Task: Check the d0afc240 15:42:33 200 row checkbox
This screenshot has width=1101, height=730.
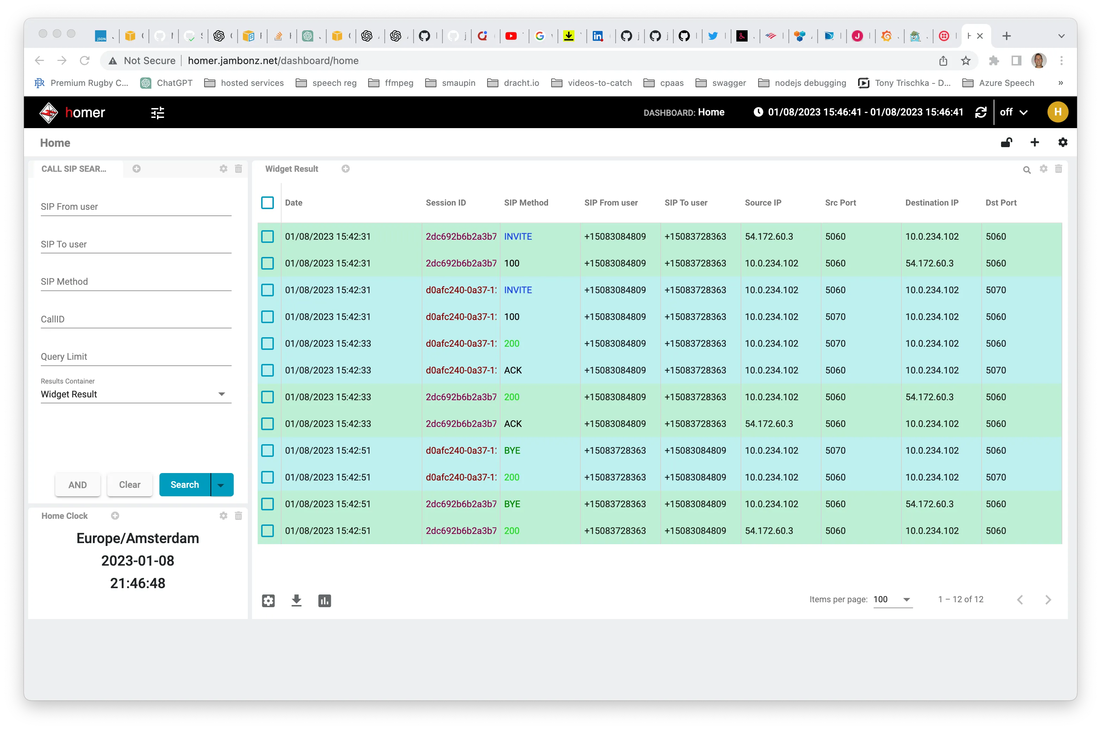Action: [x=267, y=344]
